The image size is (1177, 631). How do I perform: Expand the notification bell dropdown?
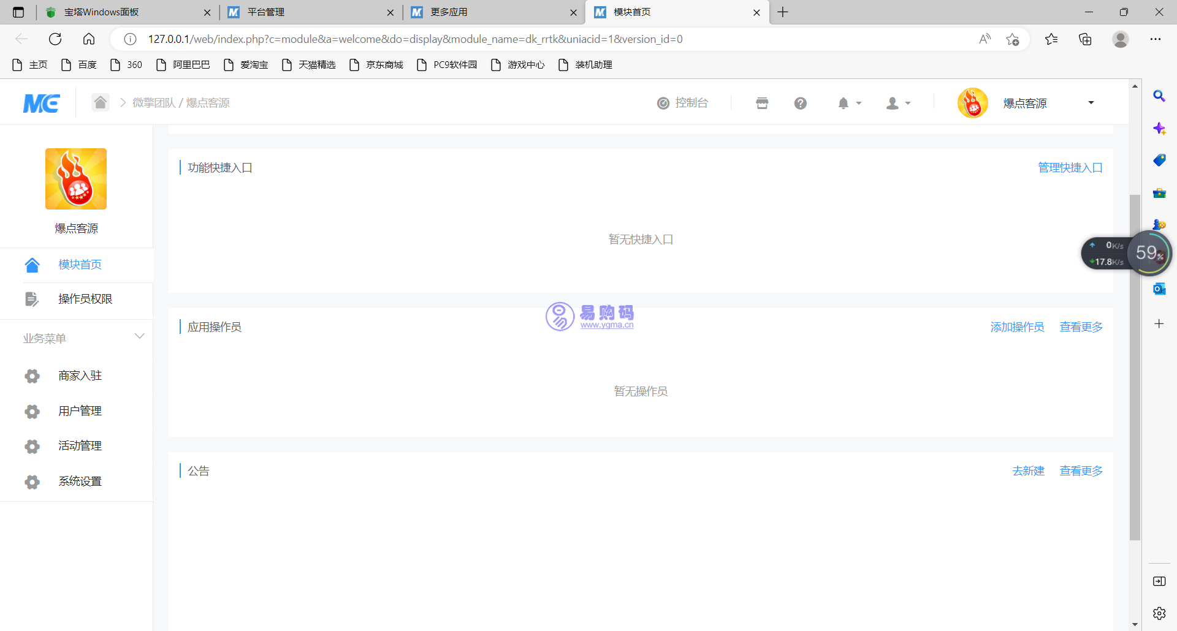click(x=849, y=103)
